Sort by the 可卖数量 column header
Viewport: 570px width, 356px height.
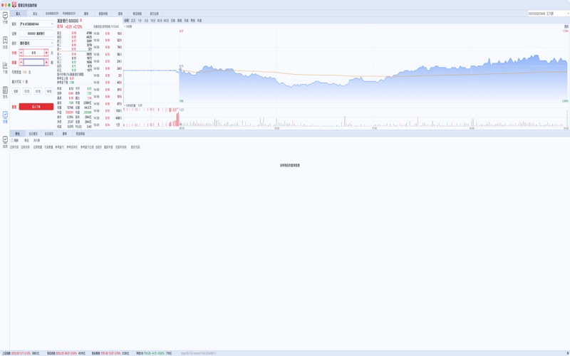pos(48,147)
